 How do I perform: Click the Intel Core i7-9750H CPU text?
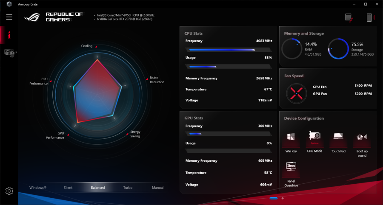pos(126,15)
